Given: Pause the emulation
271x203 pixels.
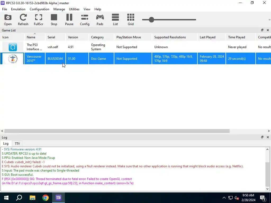Looking at the screenshot, I should [x=69, y=20].
